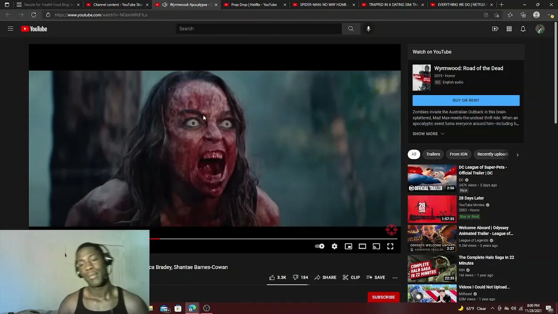The image size is (558, 314).
Task: Show next filter chips with the arrow
Action: point(517,154)
